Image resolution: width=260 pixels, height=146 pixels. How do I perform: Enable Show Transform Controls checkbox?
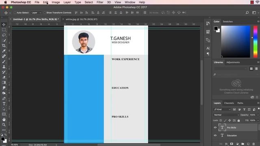click(45, 13)
